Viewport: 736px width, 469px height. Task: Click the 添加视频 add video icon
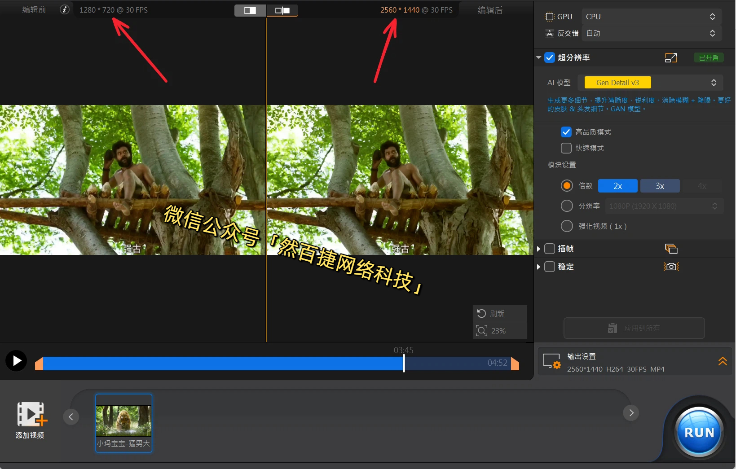pyautogui.click(x=31, y=414)
